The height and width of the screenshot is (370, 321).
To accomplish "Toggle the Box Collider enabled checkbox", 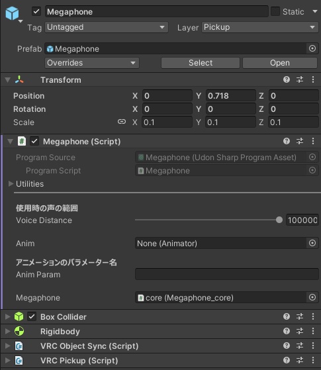I will tap(32, 316).
